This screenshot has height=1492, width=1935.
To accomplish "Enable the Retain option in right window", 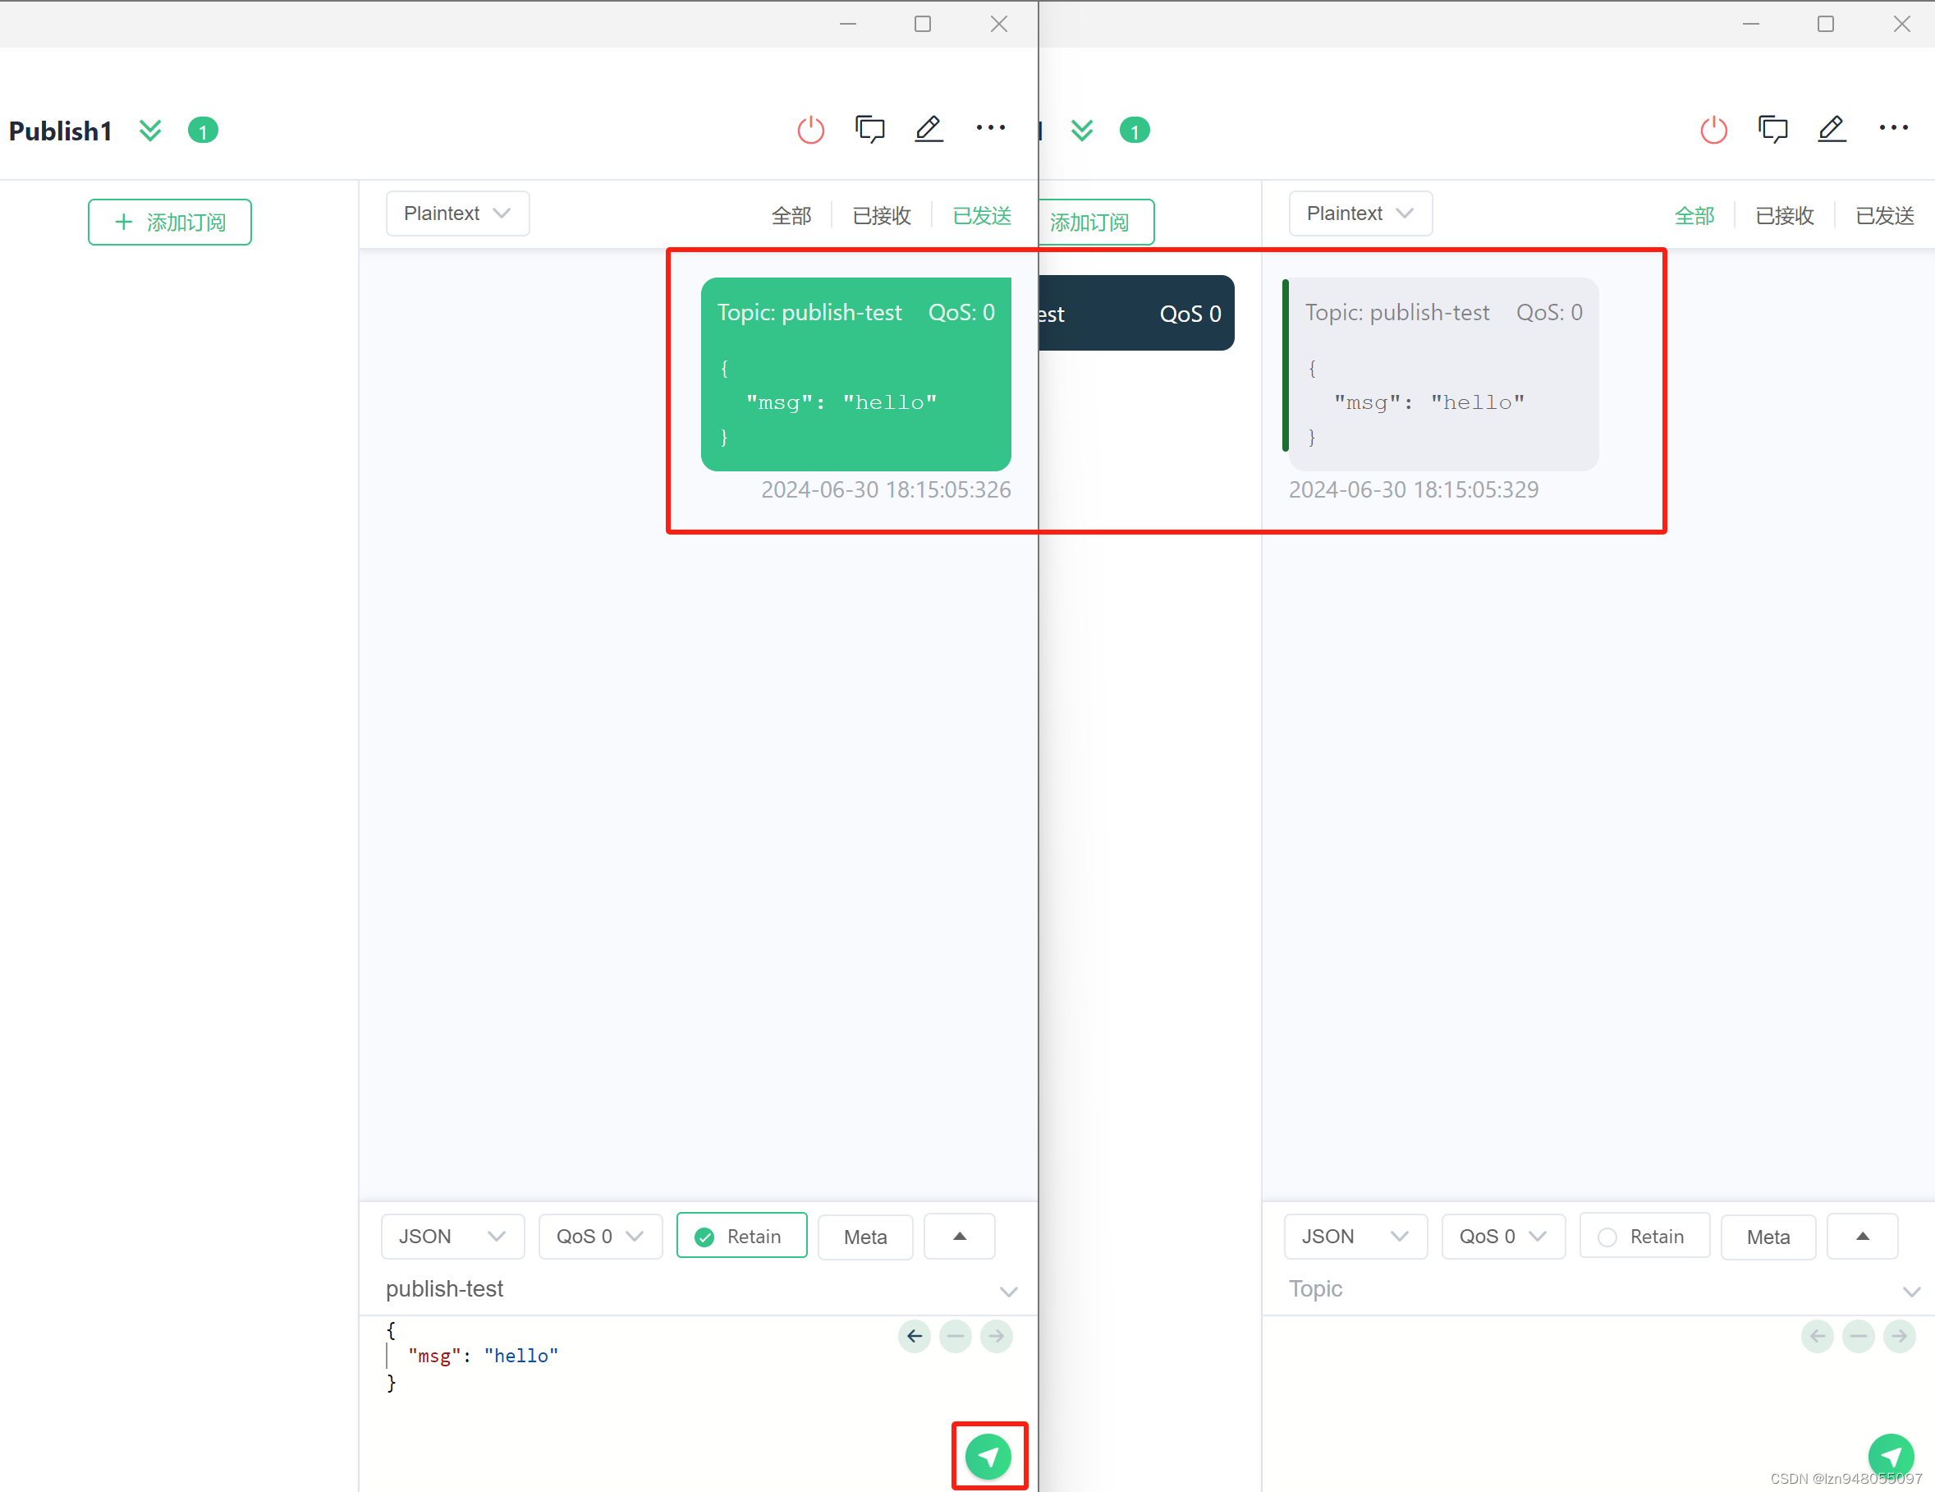I will point(1644,1236).
